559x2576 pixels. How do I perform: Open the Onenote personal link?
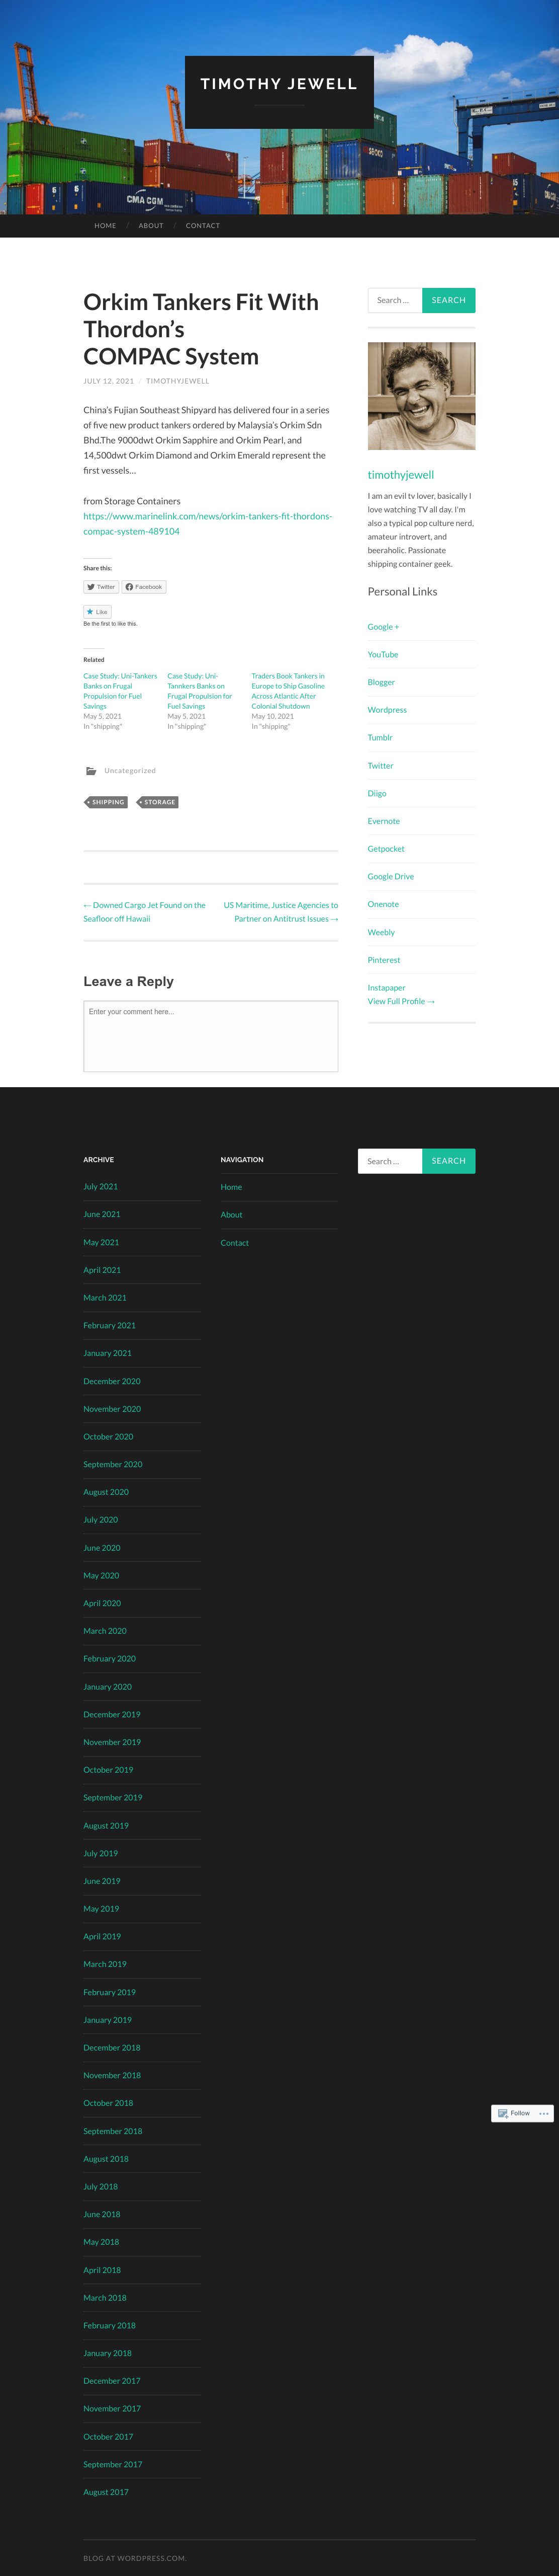384,904
